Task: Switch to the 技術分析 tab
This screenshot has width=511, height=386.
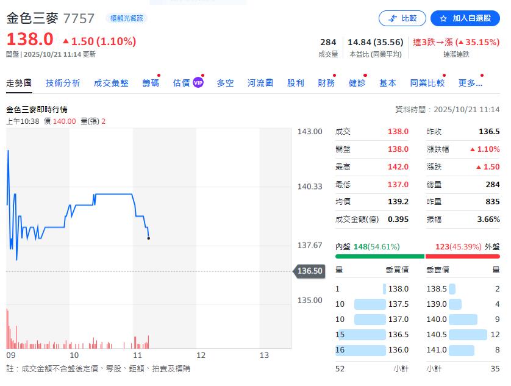Action: point(63,83)
